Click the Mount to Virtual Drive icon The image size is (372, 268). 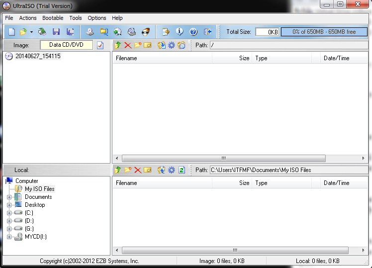(x=132, y=31)
